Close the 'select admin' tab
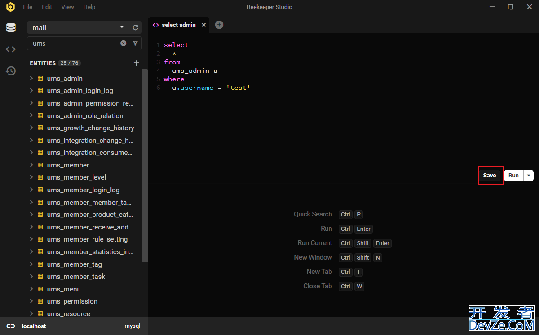The image size is (539, 335). 203,25
